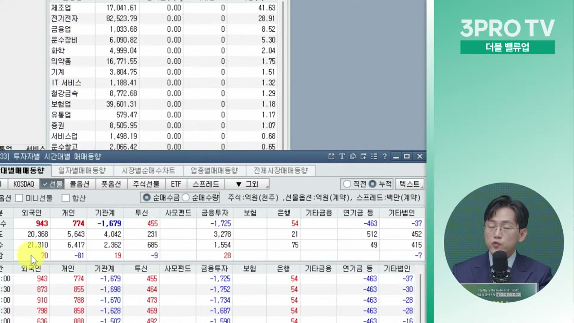
Task: Open the 텍스트 dropdown button
Action: point(409,184)
